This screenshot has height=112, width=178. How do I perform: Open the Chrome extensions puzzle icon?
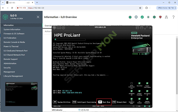click(147, 8)
